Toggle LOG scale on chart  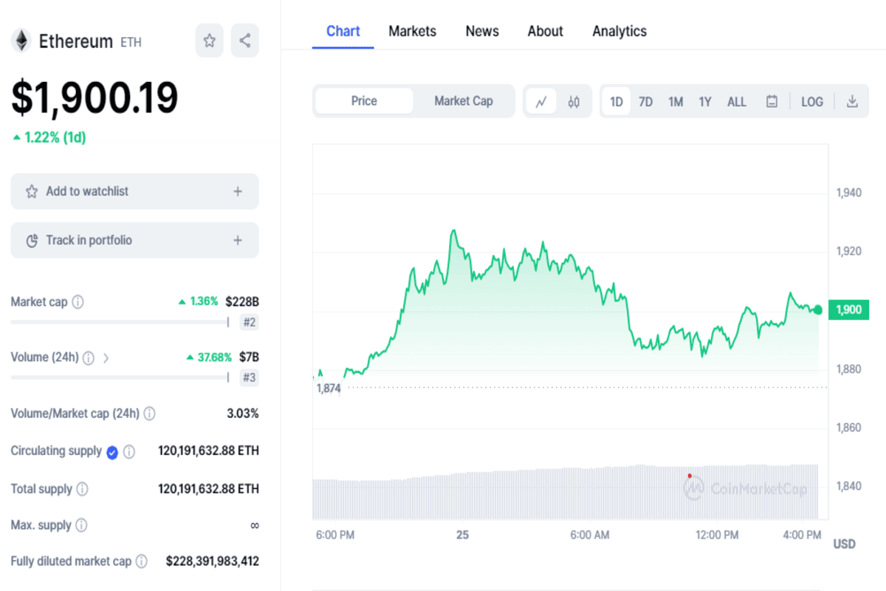point(812,102)
